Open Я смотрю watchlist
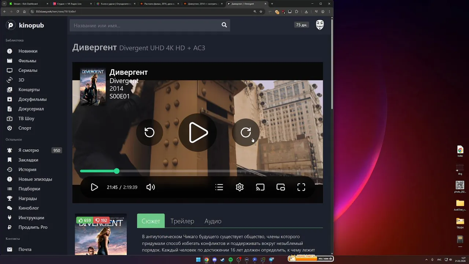Screen dimensions: 469x264 (29, 150)
